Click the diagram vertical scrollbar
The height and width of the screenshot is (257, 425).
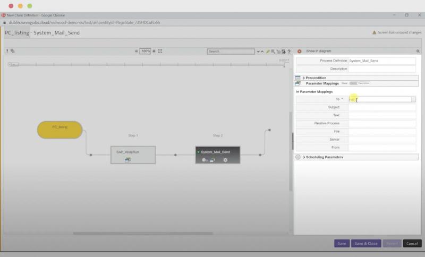(291, 152)
